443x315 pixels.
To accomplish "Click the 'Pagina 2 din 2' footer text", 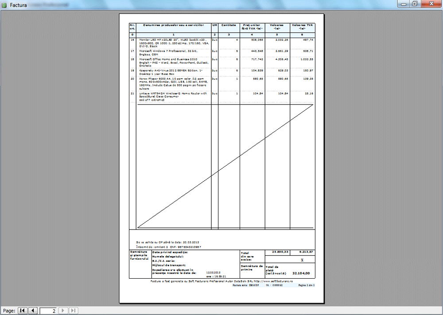I will point(306,285).
